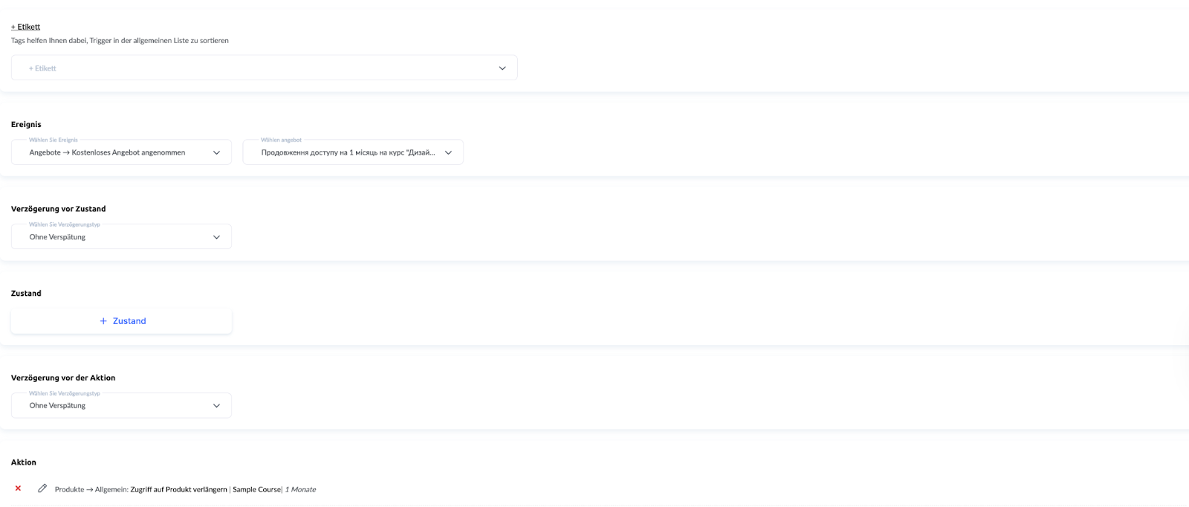Expand delay type chevron under Verzögerung vor der Aktion
The width and height of the screenshot is (1189, 507).
pyautogui.click(x=216, y=406)
